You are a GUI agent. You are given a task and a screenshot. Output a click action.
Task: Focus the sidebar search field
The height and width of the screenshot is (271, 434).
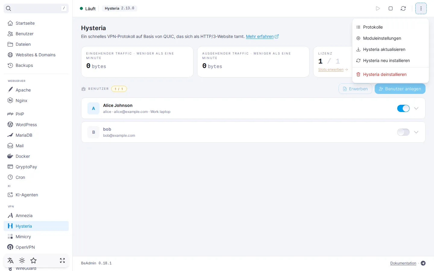pos(36,8)
